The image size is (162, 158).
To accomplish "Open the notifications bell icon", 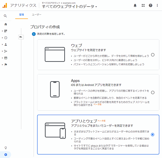I will click(x=135, y=5).
